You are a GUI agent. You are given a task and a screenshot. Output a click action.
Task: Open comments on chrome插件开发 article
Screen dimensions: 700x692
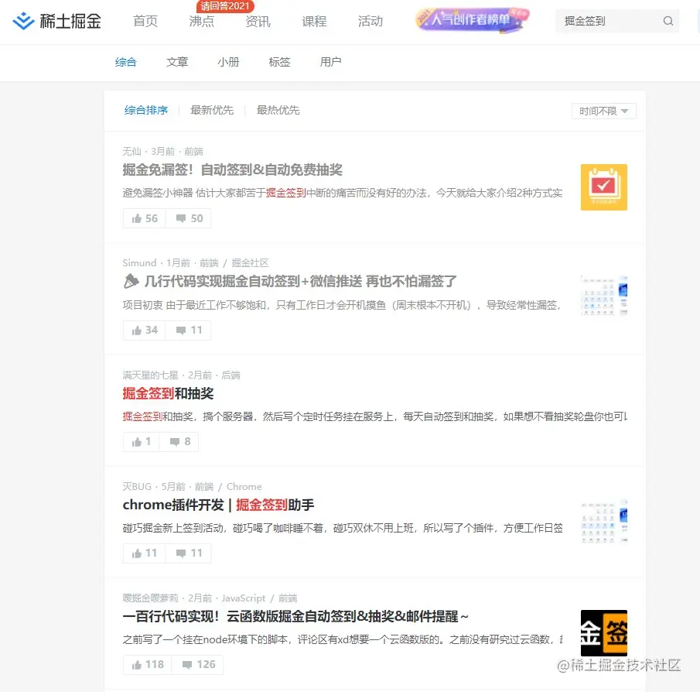(189, 553)
